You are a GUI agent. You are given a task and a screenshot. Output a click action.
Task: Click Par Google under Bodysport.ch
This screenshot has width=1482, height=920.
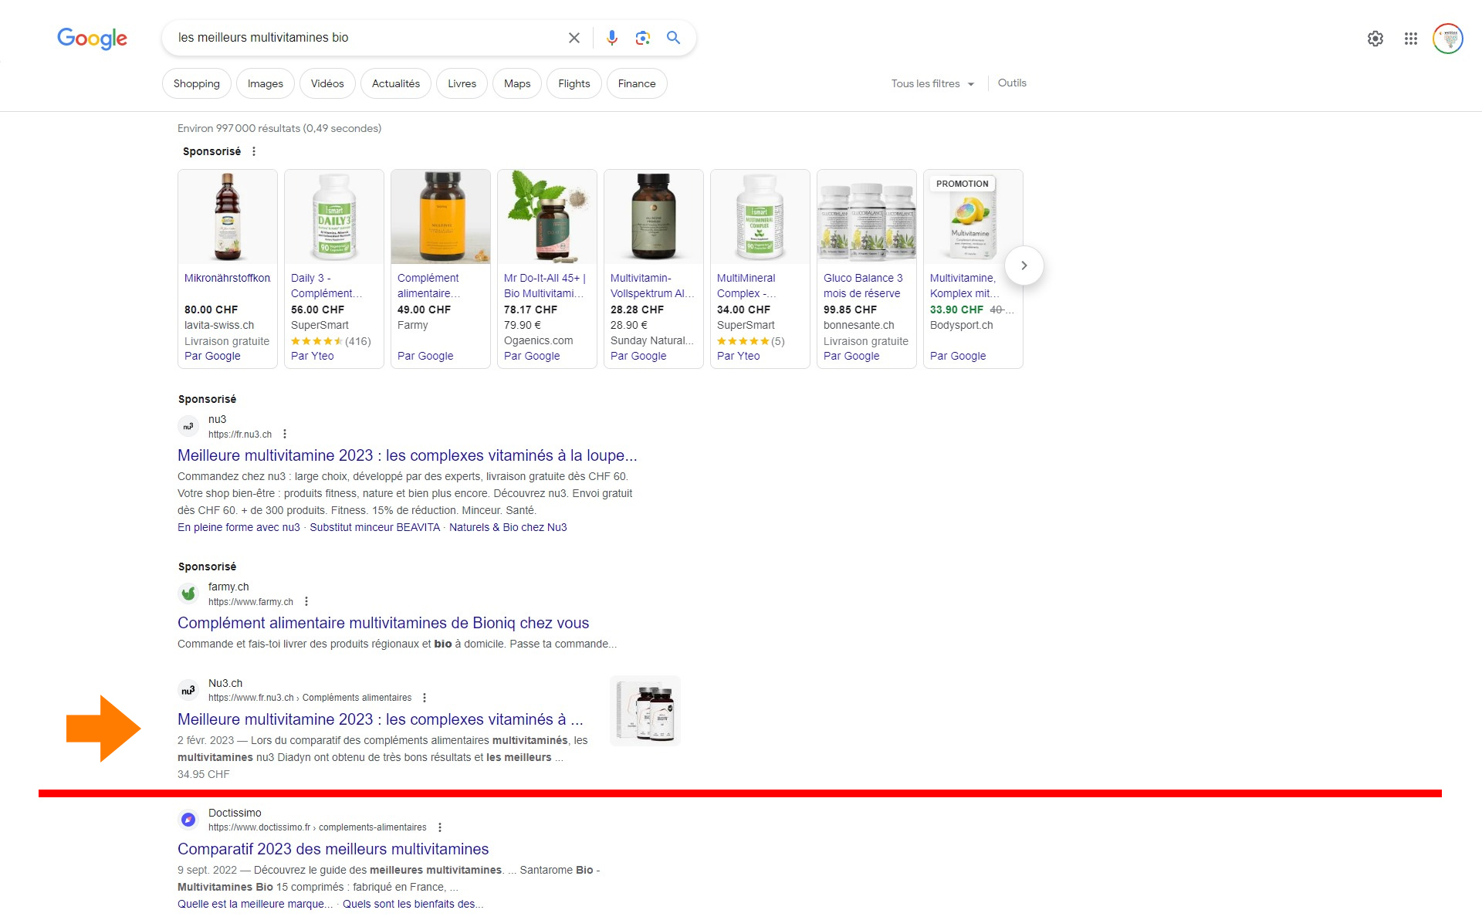pyautogui.click(x=958, y=356)
